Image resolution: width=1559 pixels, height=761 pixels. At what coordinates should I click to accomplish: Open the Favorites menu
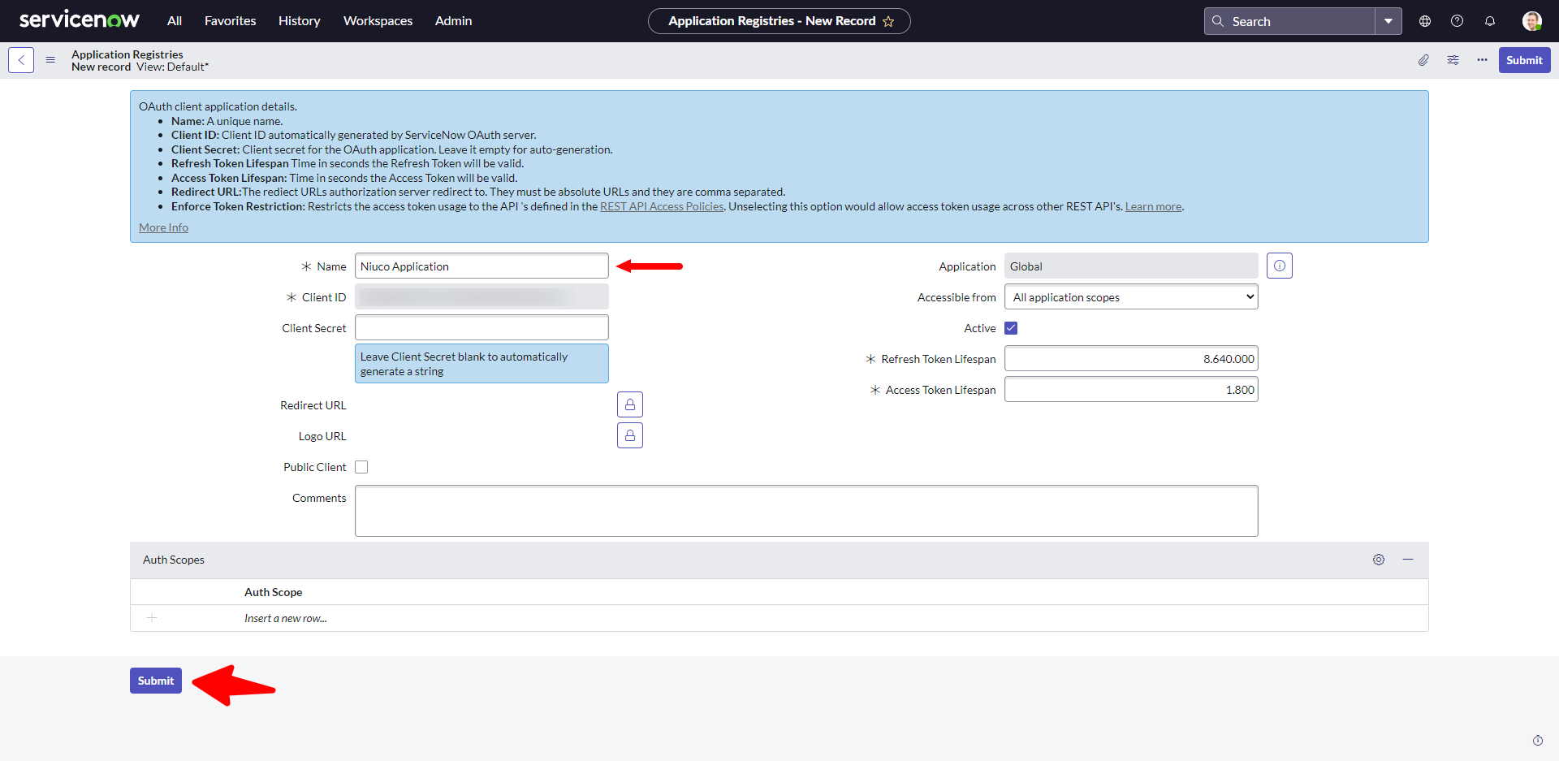coord(230,21)
